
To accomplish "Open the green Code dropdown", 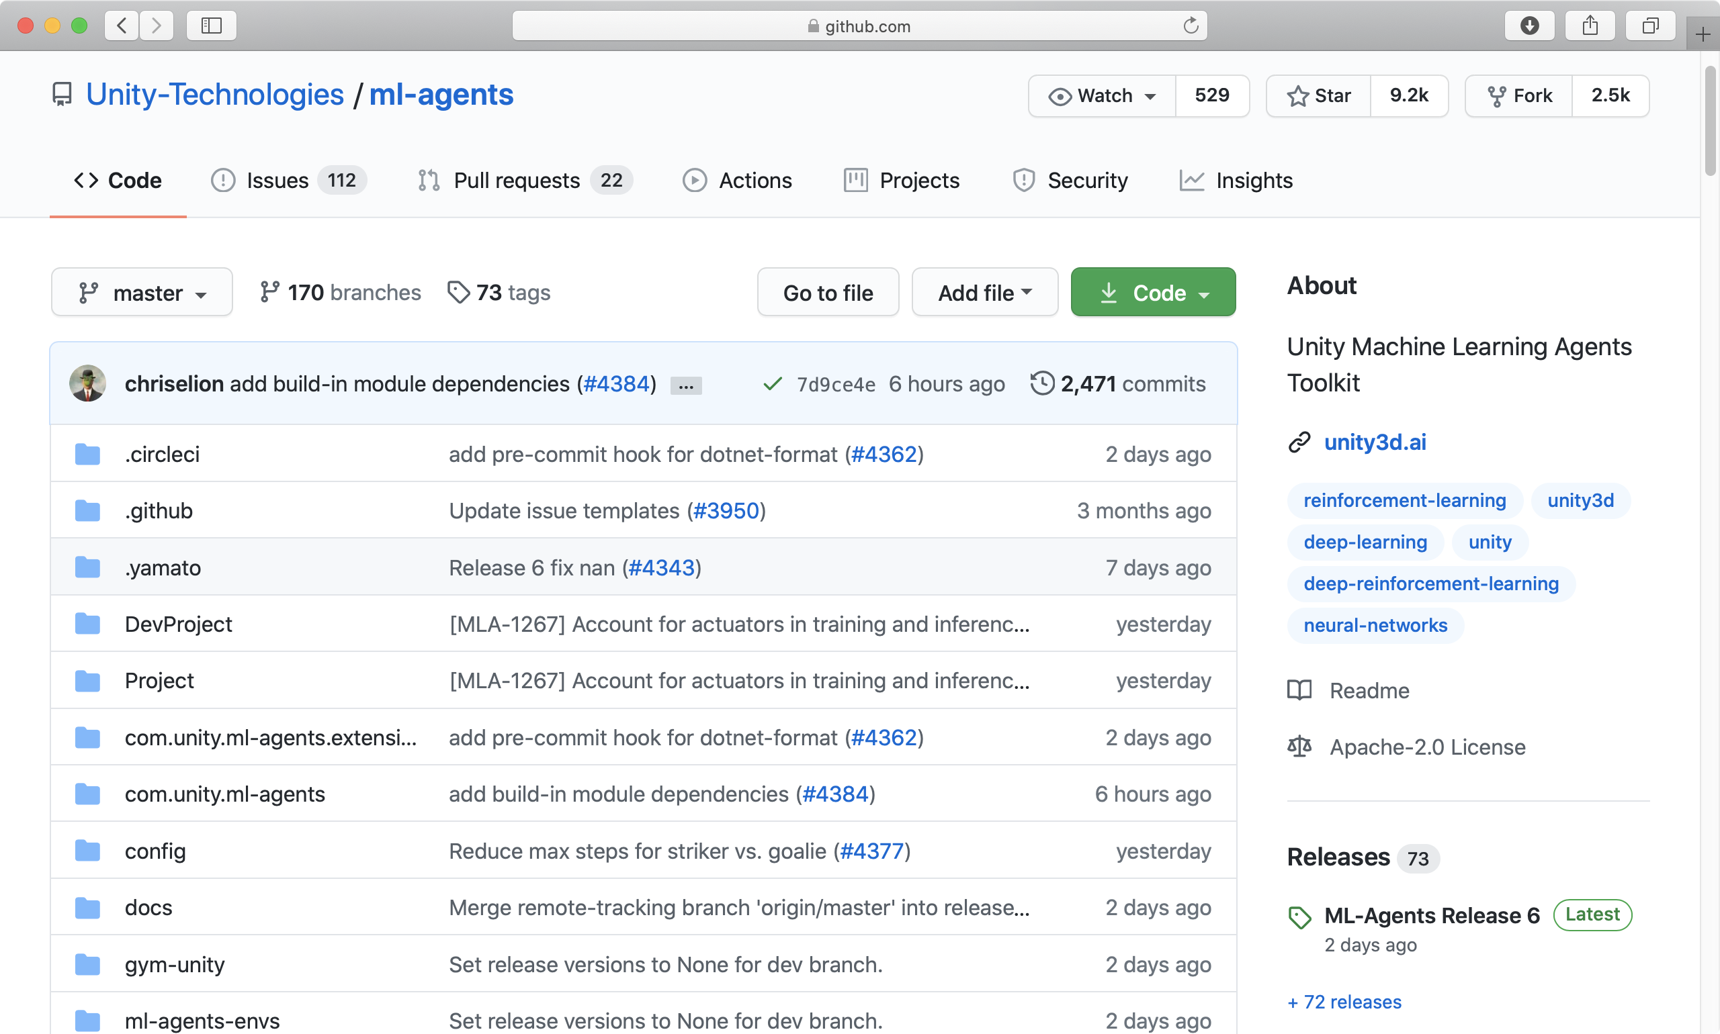I will pos(1153,292).
